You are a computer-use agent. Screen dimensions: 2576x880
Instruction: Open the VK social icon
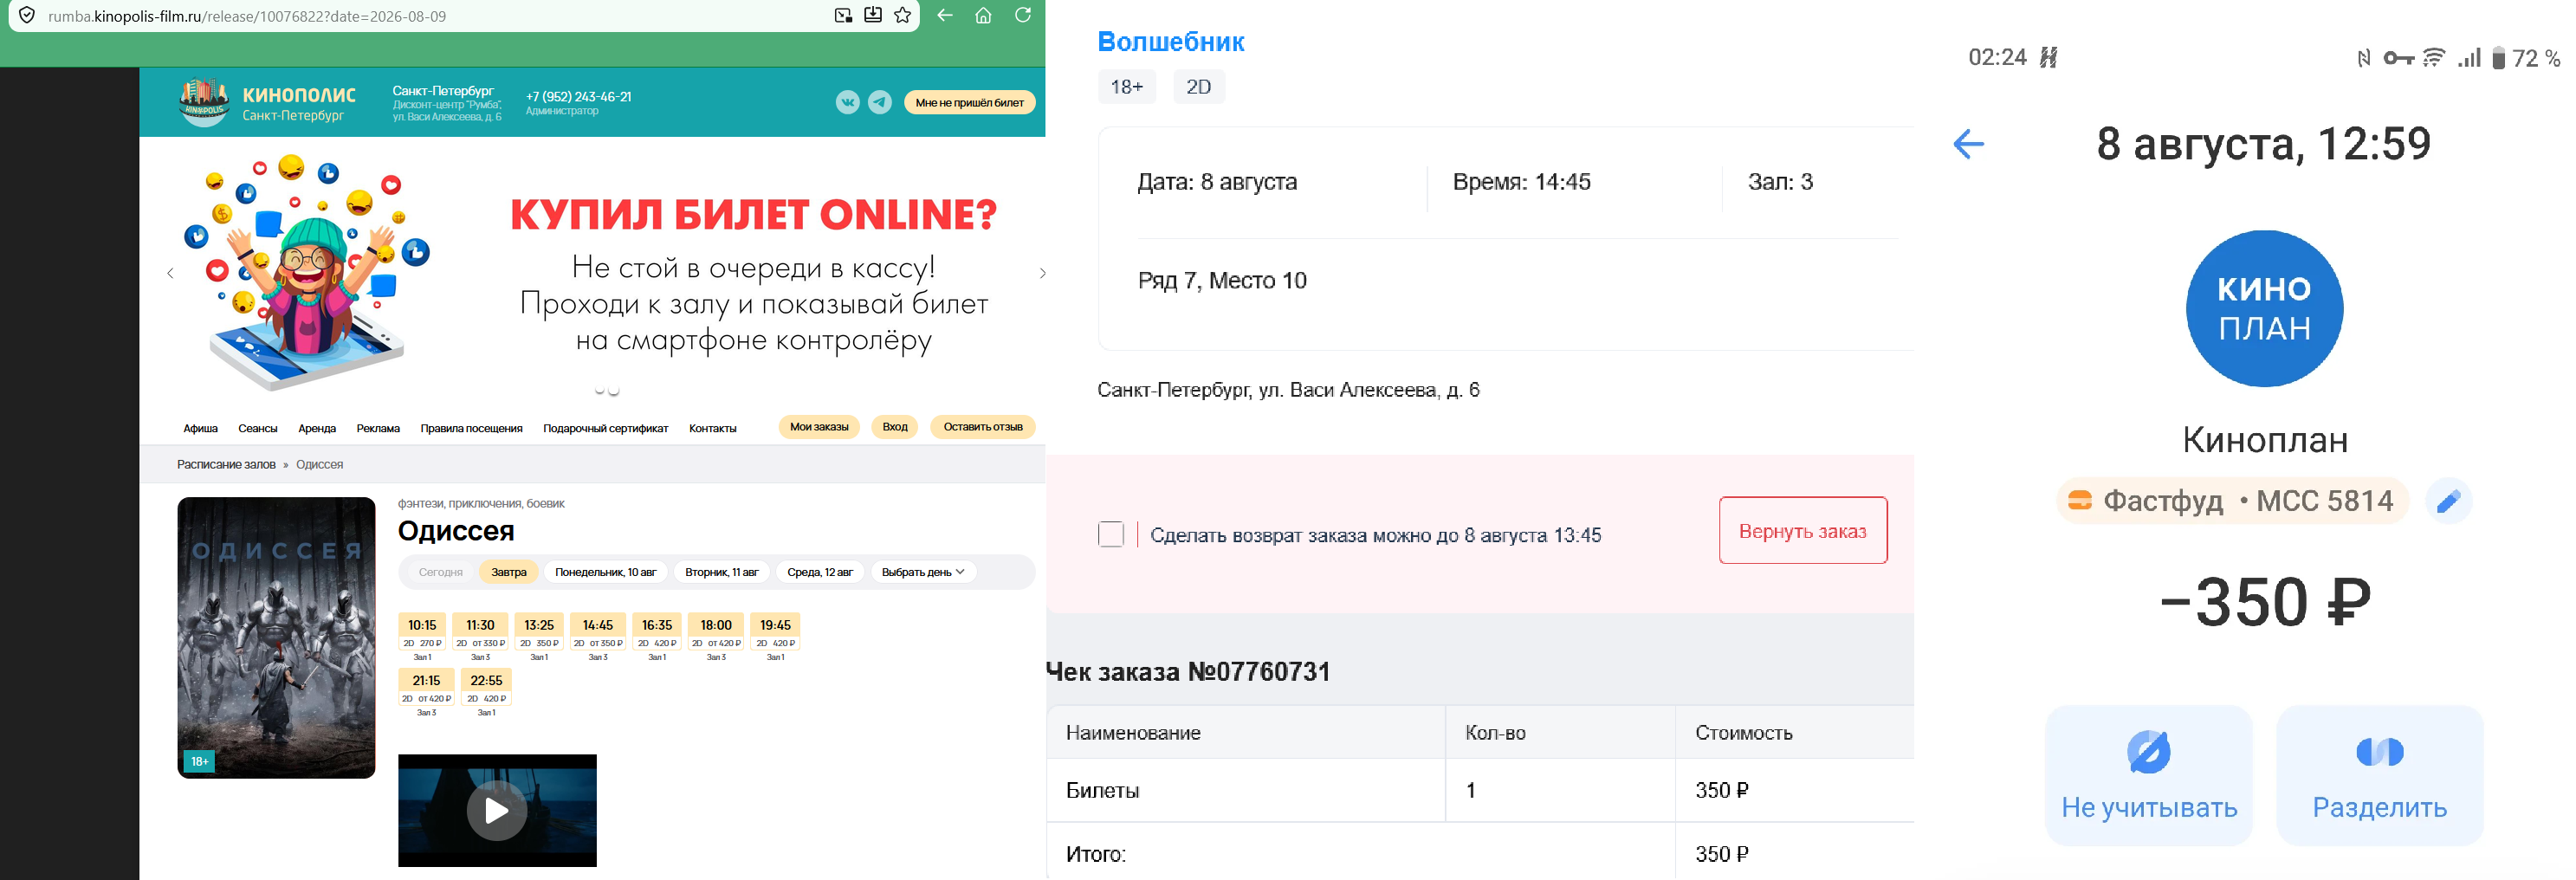point(848,102)
